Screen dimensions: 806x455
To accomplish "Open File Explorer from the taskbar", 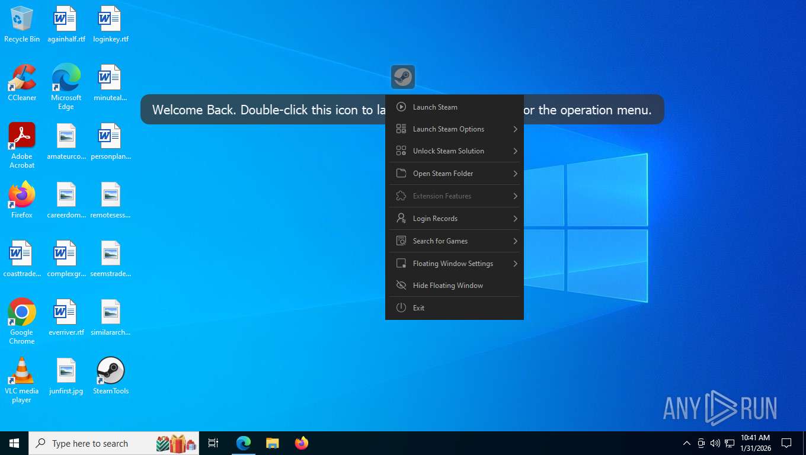I will coord(272,443).
